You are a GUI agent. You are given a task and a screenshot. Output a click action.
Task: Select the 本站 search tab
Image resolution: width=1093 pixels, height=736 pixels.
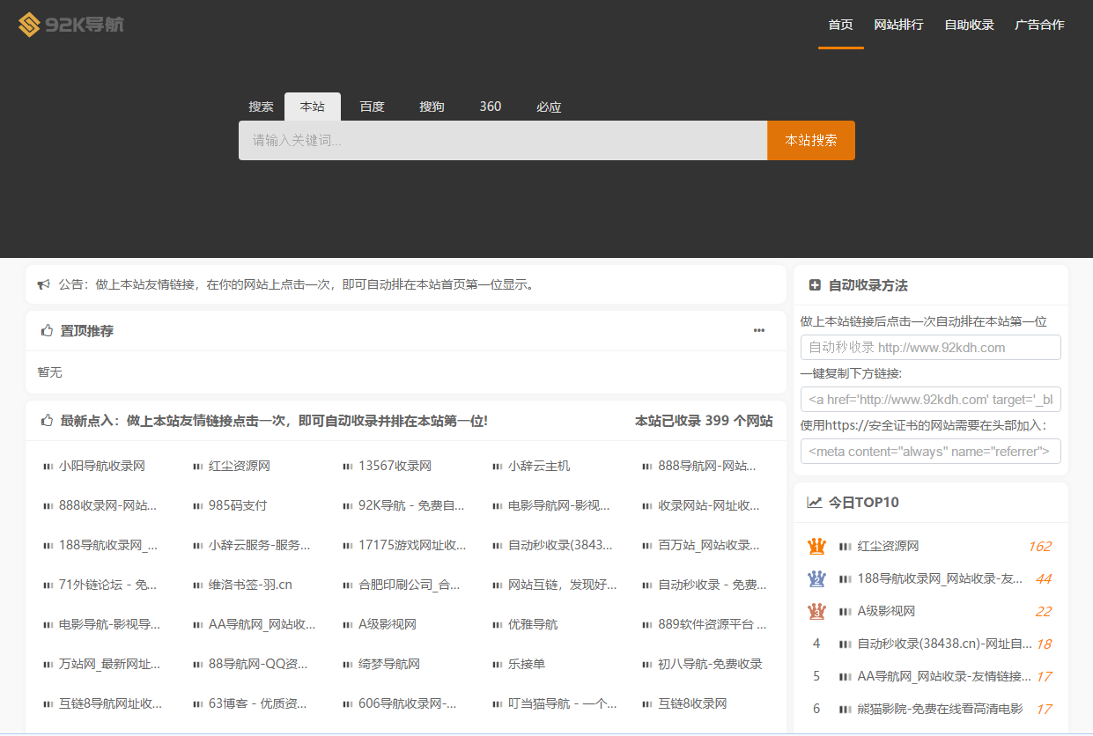click(313, 107)
